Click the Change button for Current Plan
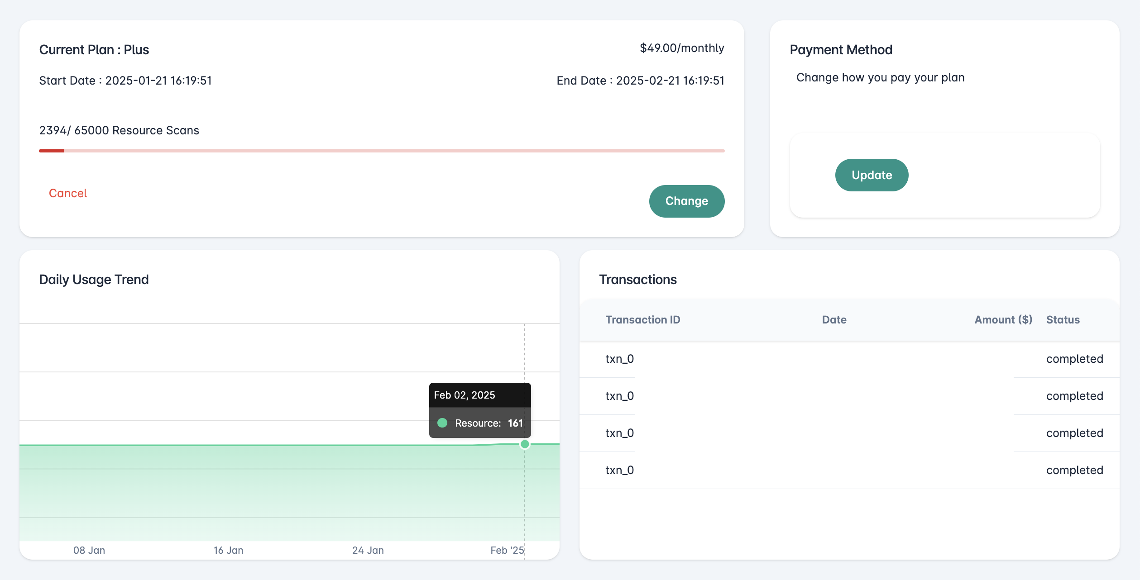 [687, 201]
